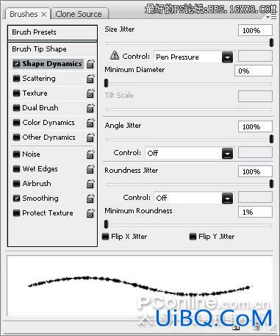Enable the Scattering checkbox
The height and width of the screenshot is (336, 280).
(16, 79)
